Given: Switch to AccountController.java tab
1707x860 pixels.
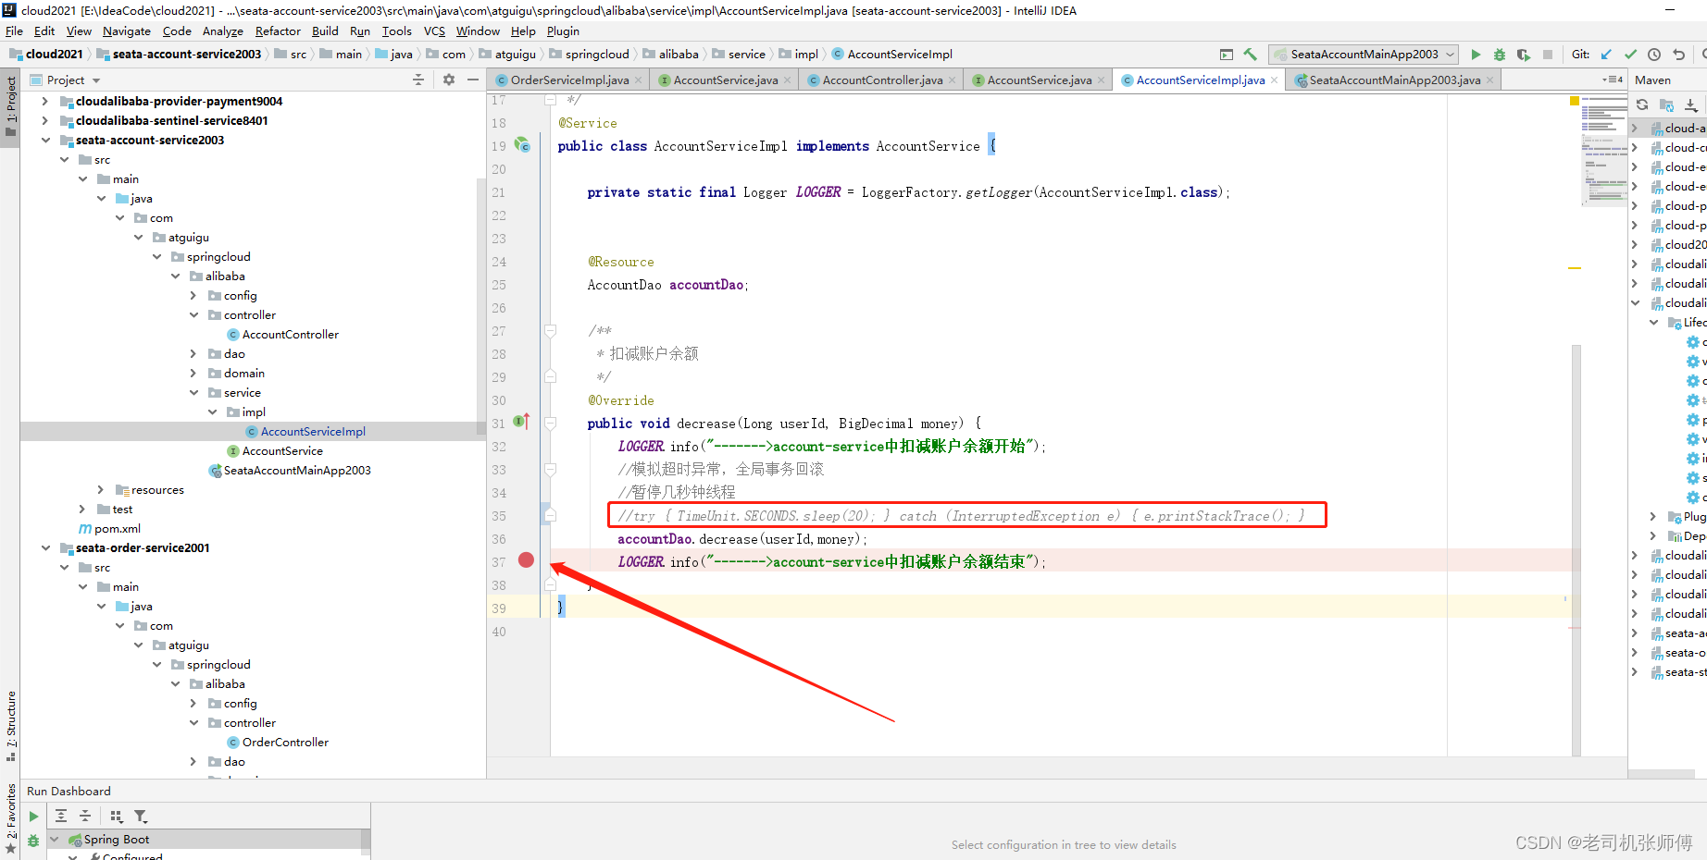Looking at the screenshot, I should coord(882,80).
